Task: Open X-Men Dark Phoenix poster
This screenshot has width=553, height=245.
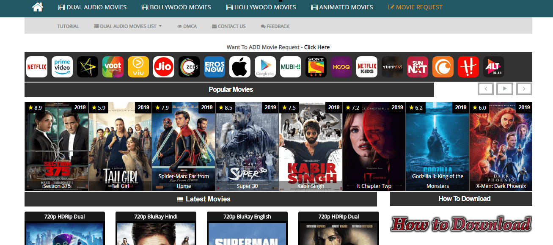Action: click(501, 146)
